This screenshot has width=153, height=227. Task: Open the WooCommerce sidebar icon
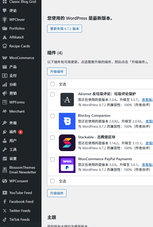click(5, 58)
